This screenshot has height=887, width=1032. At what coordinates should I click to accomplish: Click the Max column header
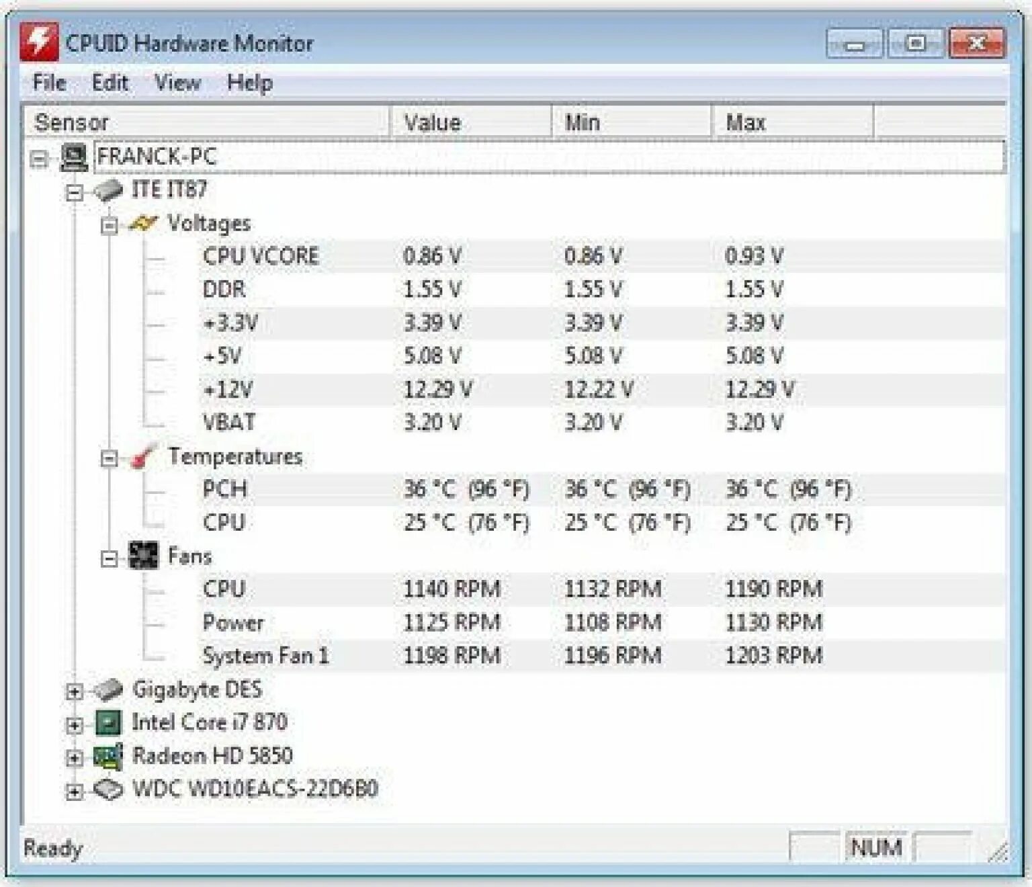pyautogui.click(x=792, y=122)
